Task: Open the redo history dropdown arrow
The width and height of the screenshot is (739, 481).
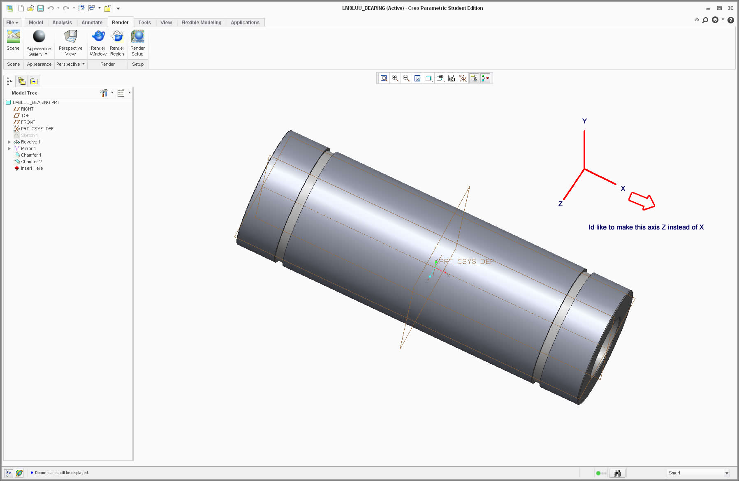Action: tap(74, 8)
